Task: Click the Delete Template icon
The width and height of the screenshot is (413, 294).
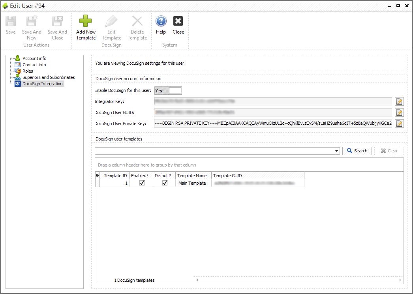Action: coord(137,21)
